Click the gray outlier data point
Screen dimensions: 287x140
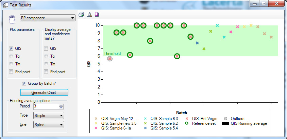110,59
